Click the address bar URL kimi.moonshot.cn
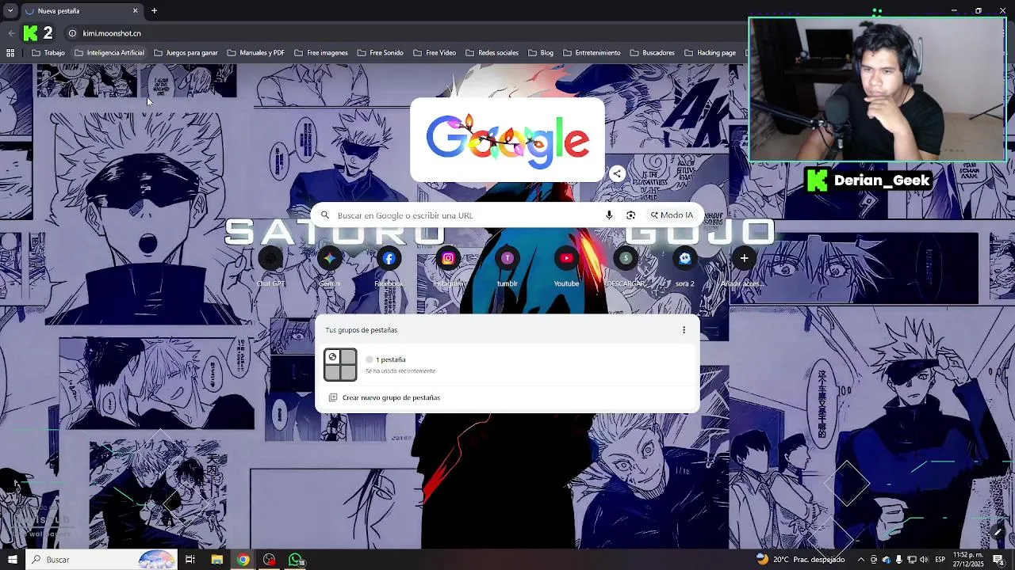This screenshot has width=1015, height=570. [x=112, y=33]
